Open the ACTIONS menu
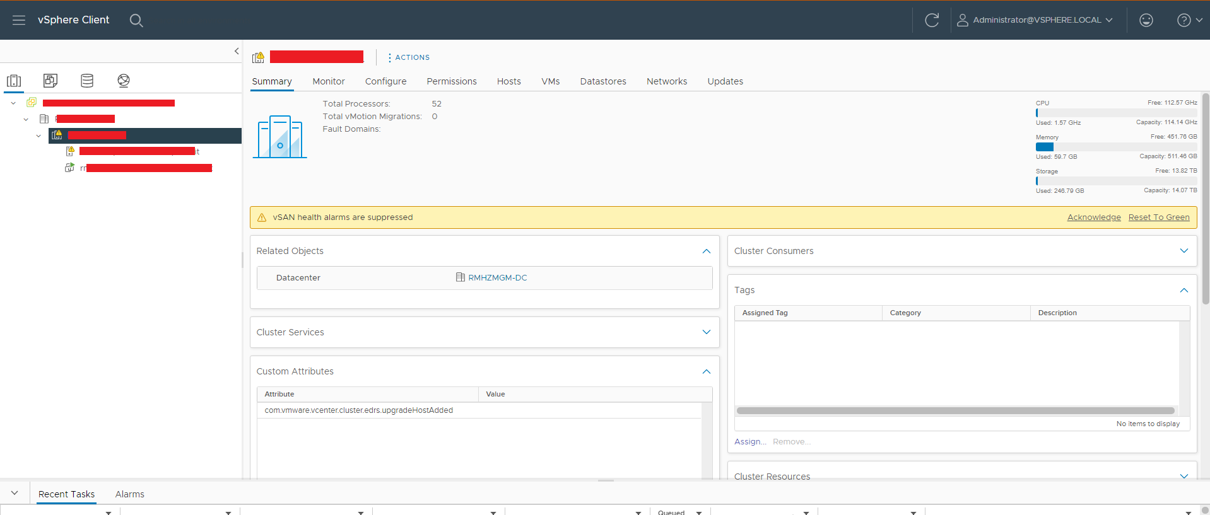Screen dimensions: 1210x515 coord(409,57)
